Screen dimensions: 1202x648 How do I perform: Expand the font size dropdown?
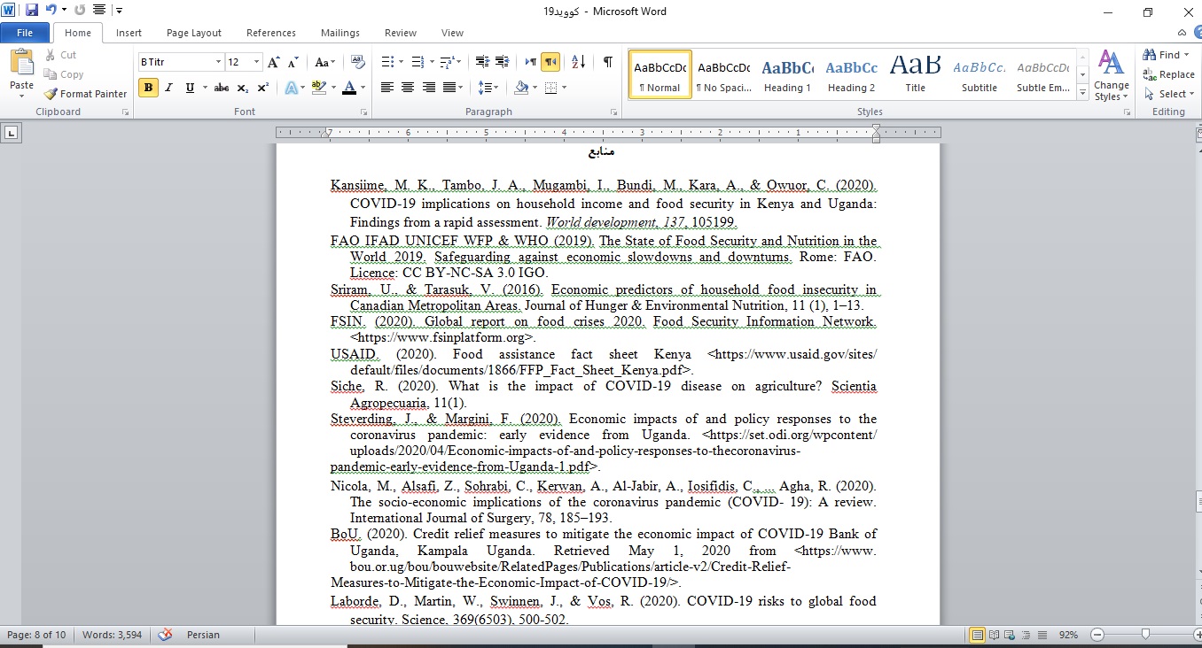pyautogui.click(x=257, y=62)
